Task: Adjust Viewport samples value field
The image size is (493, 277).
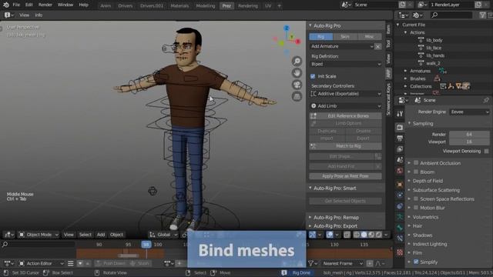Action: pos(469,142)
